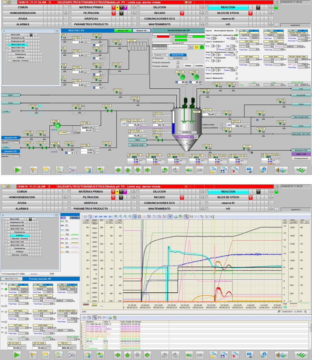Select F4 radio in Proceso reacción SIP panel
This screenshot has height=360, width=312.
tap(6, 328)
